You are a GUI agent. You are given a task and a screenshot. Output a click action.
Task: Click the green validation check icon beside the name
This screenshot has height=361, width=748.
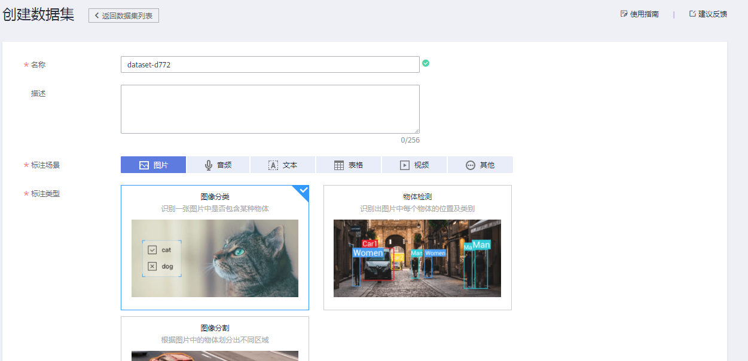tap(426, 63)
